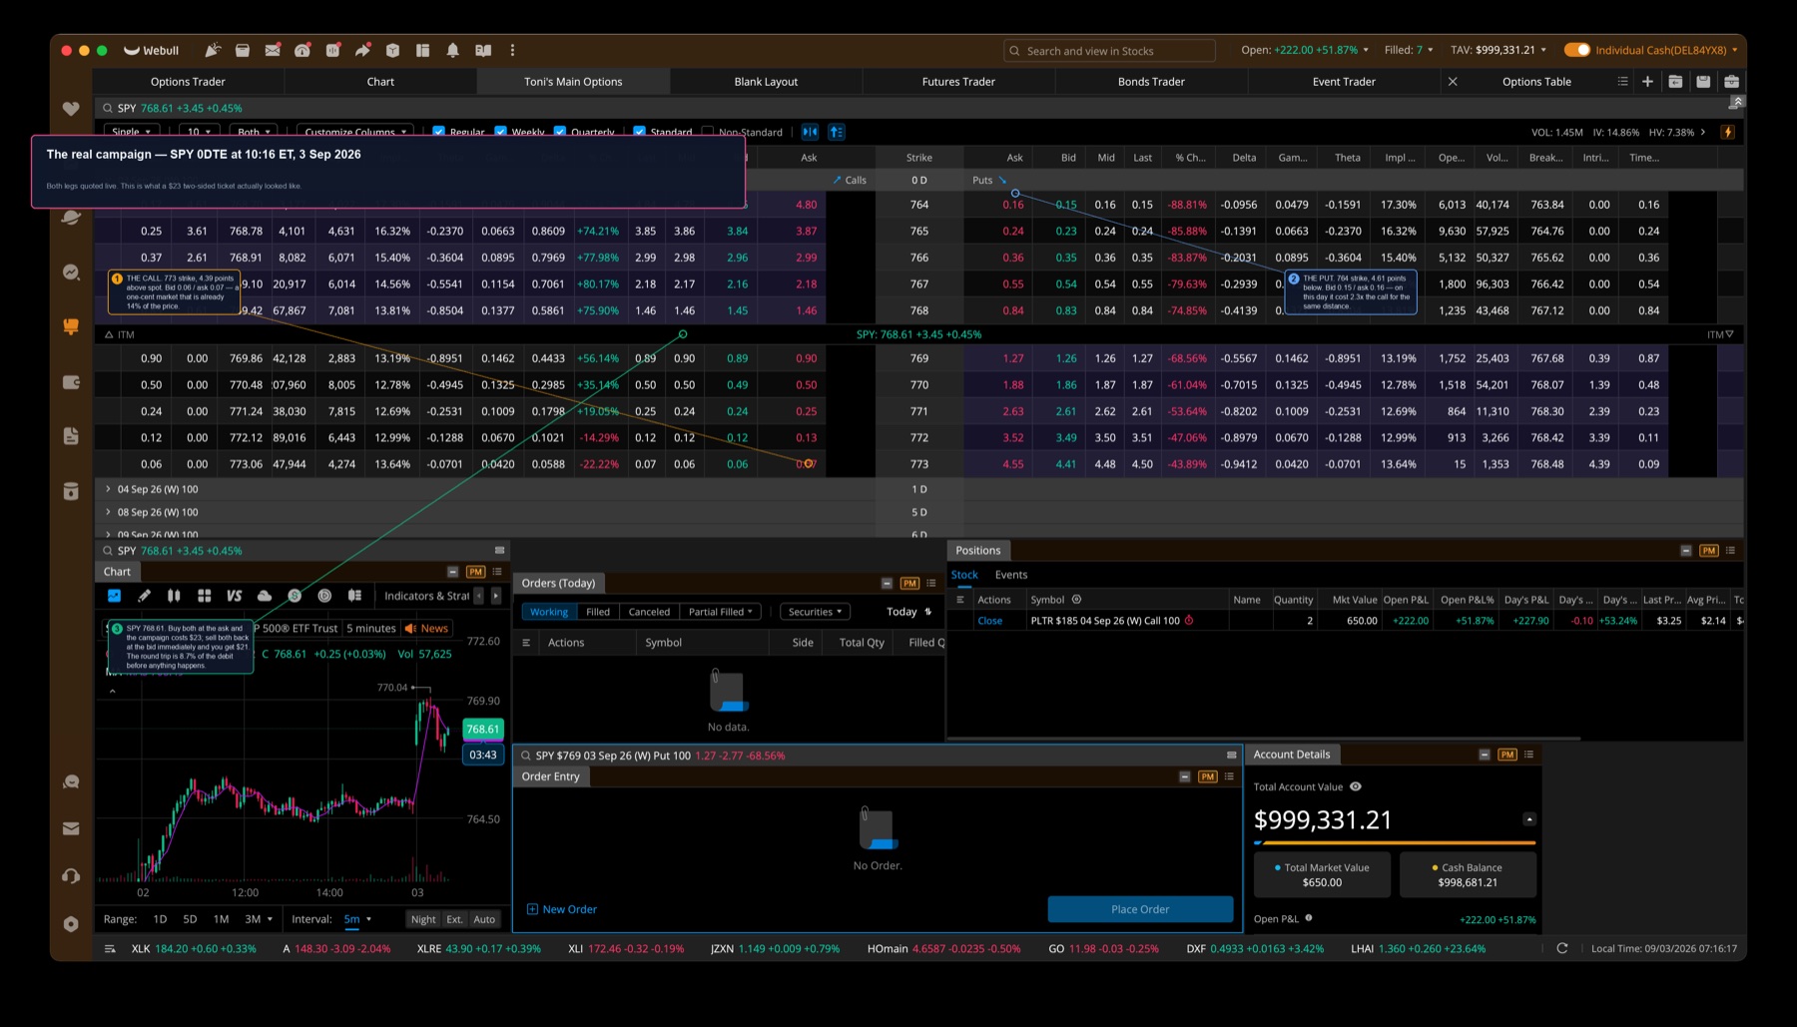The height and width of the screenshot is (1027, 1797).
Task: Open the three-dot more menu in top toolbar
Action: coord(513,50)
